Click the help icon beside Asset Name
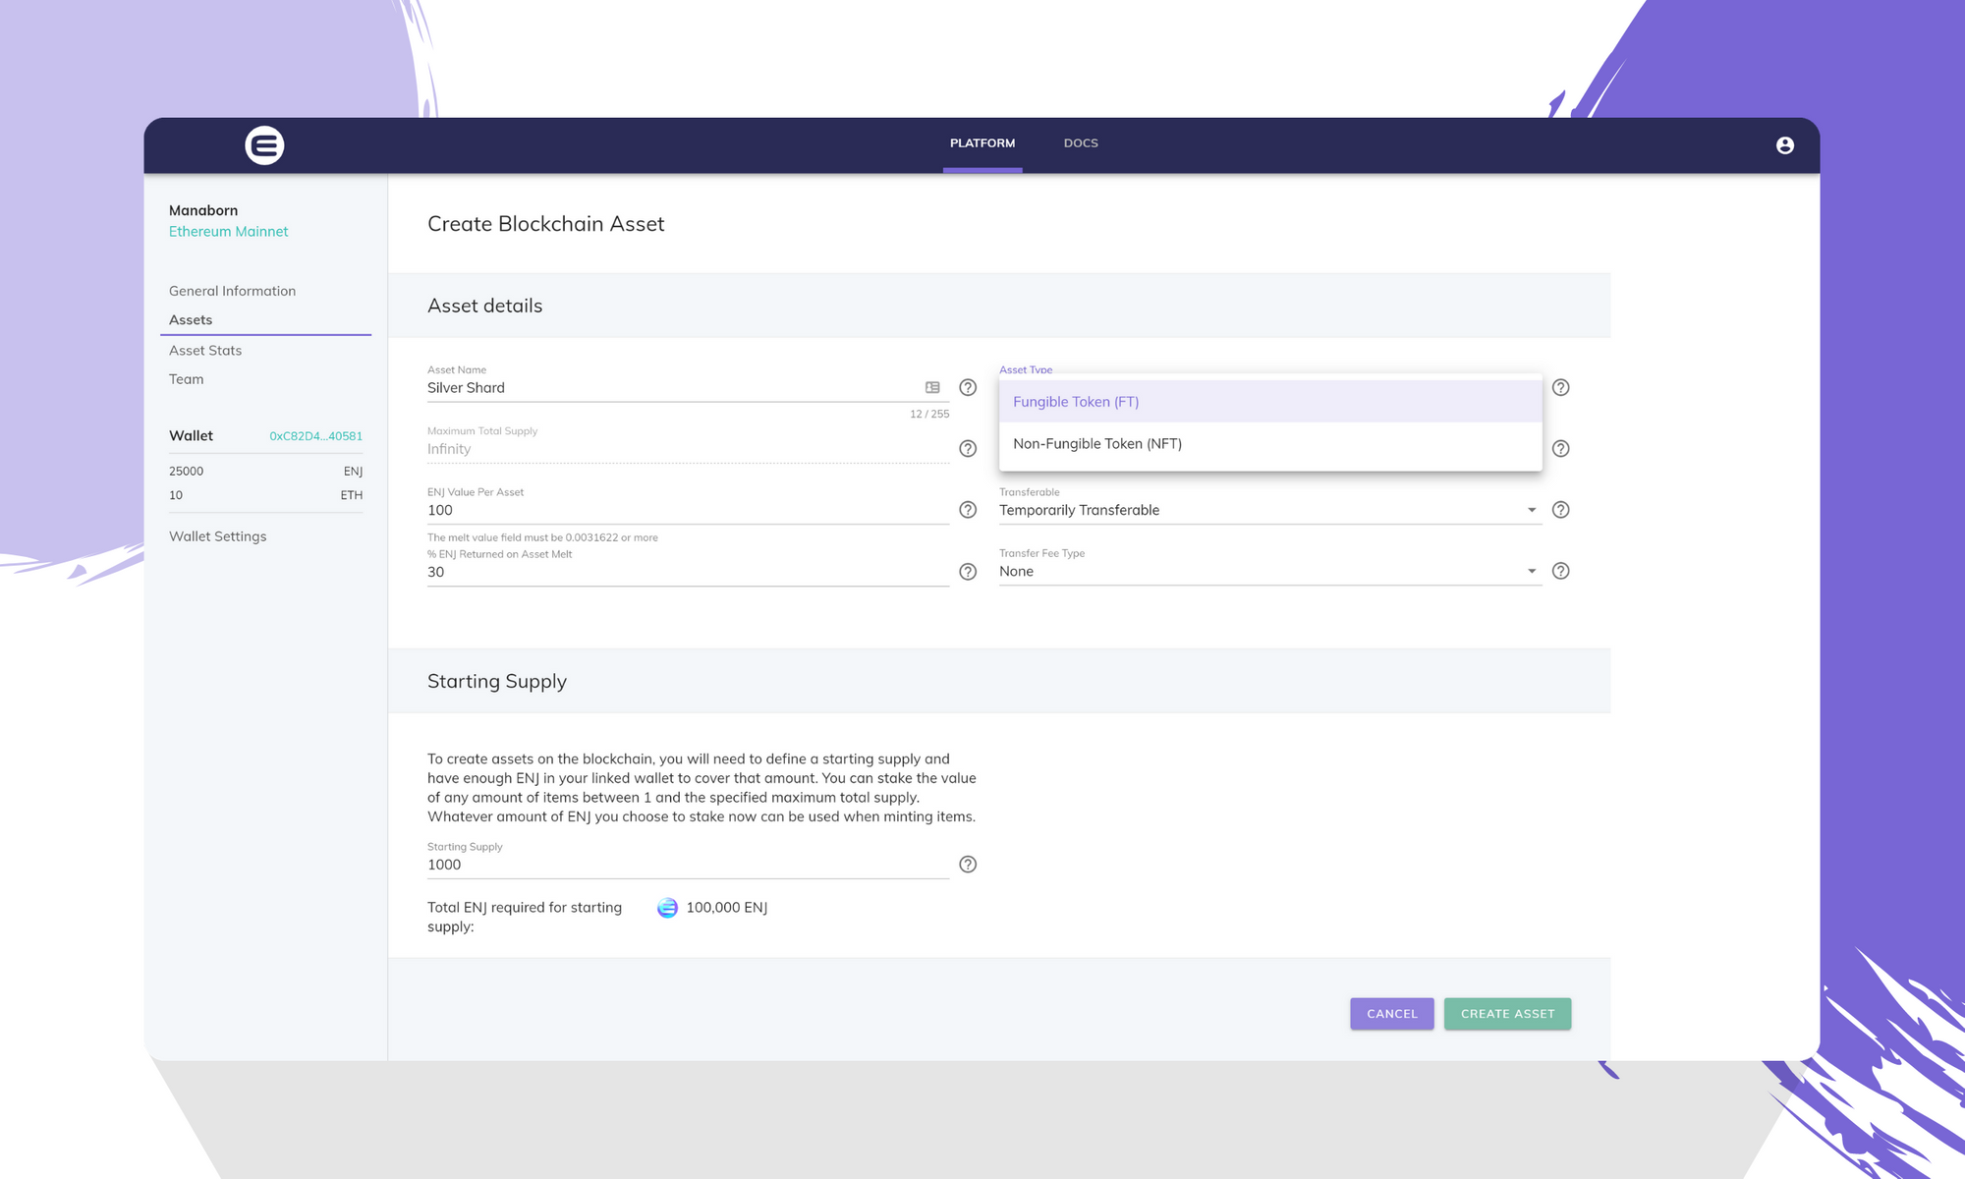This screenshot has height=1179, width=1965. click(x=968, y=387)
